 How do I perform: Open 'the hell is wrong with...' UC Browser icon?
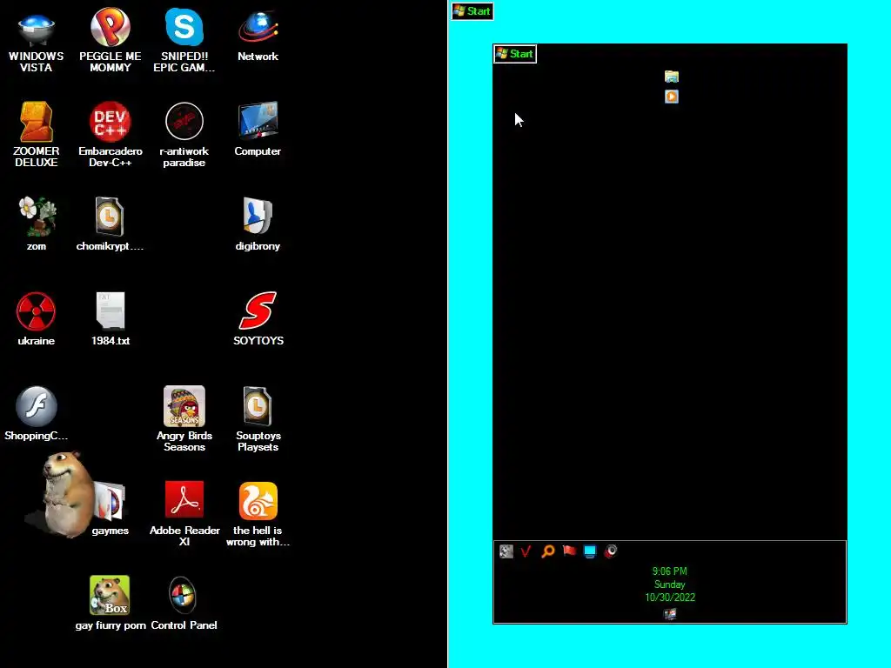pos(258,513)
